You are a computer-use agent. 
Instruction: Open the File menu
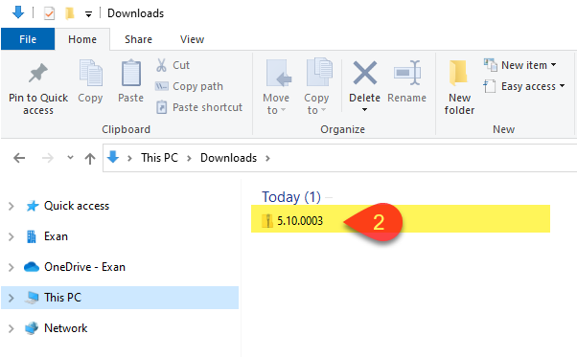(x=28, y=39)
